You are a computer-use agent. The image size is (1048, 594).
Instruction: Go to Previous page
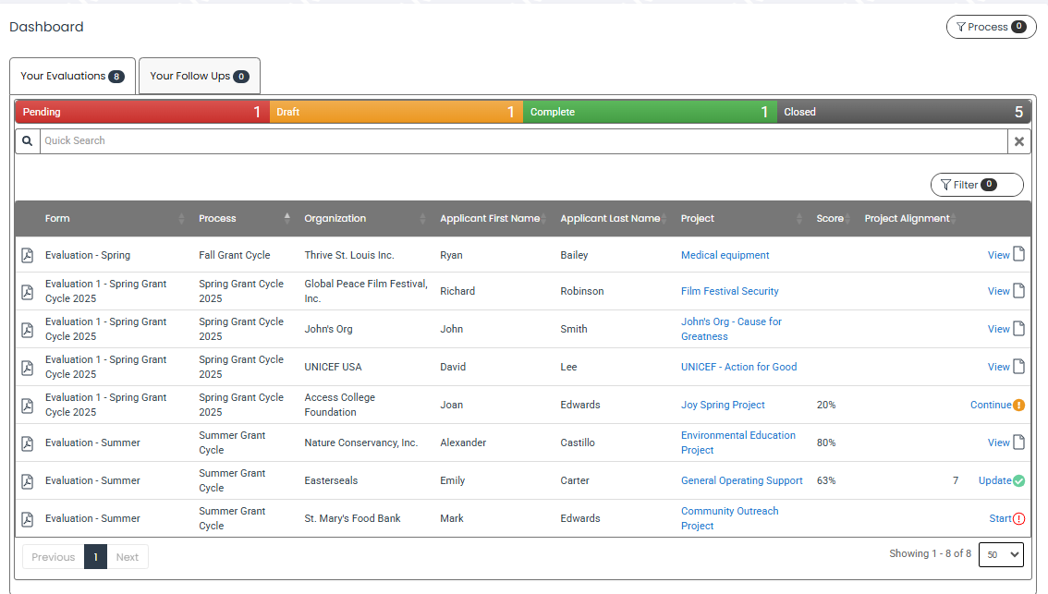[x=54, y=557]
